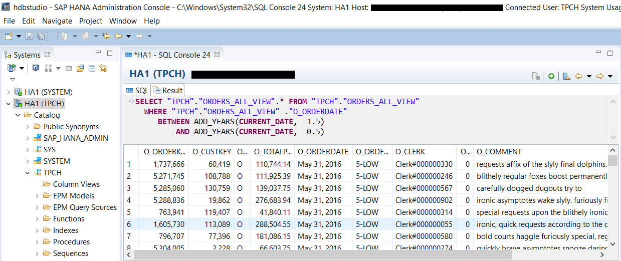Go to Last Edit Location icon
Viewport: 621px width, 261px height.
click(x=106, y=36)
